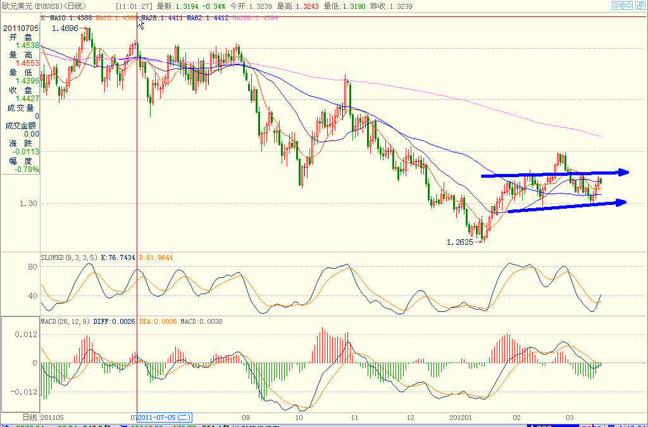Click the 今开 1.3239 open value
648x427 pixels.
tap(251, 6)
